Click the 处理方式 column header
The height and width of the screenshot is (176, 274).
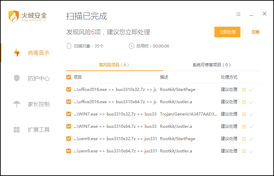point(229,77)
